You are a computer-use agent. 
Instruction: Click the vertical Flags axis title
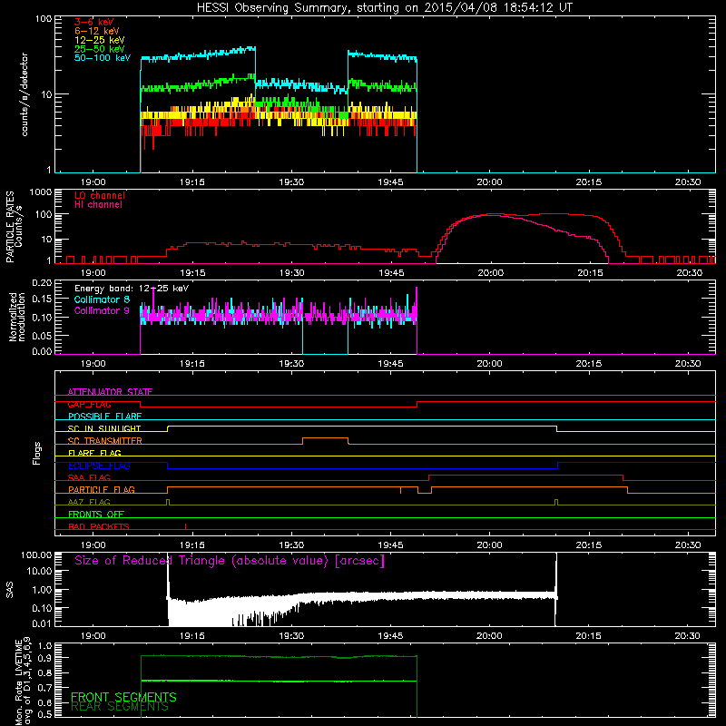pos(37,453)
